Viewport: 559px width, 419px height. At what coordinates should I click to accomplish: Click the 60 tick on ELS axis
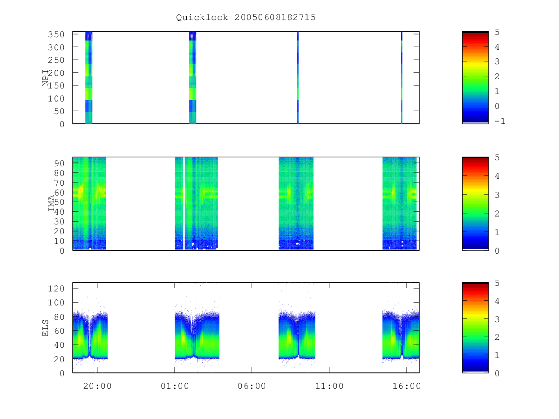[59, 331]
